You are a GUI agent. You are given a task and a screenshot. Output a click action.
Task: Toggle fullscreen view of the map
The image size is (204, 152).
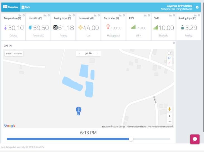point(169,53)
